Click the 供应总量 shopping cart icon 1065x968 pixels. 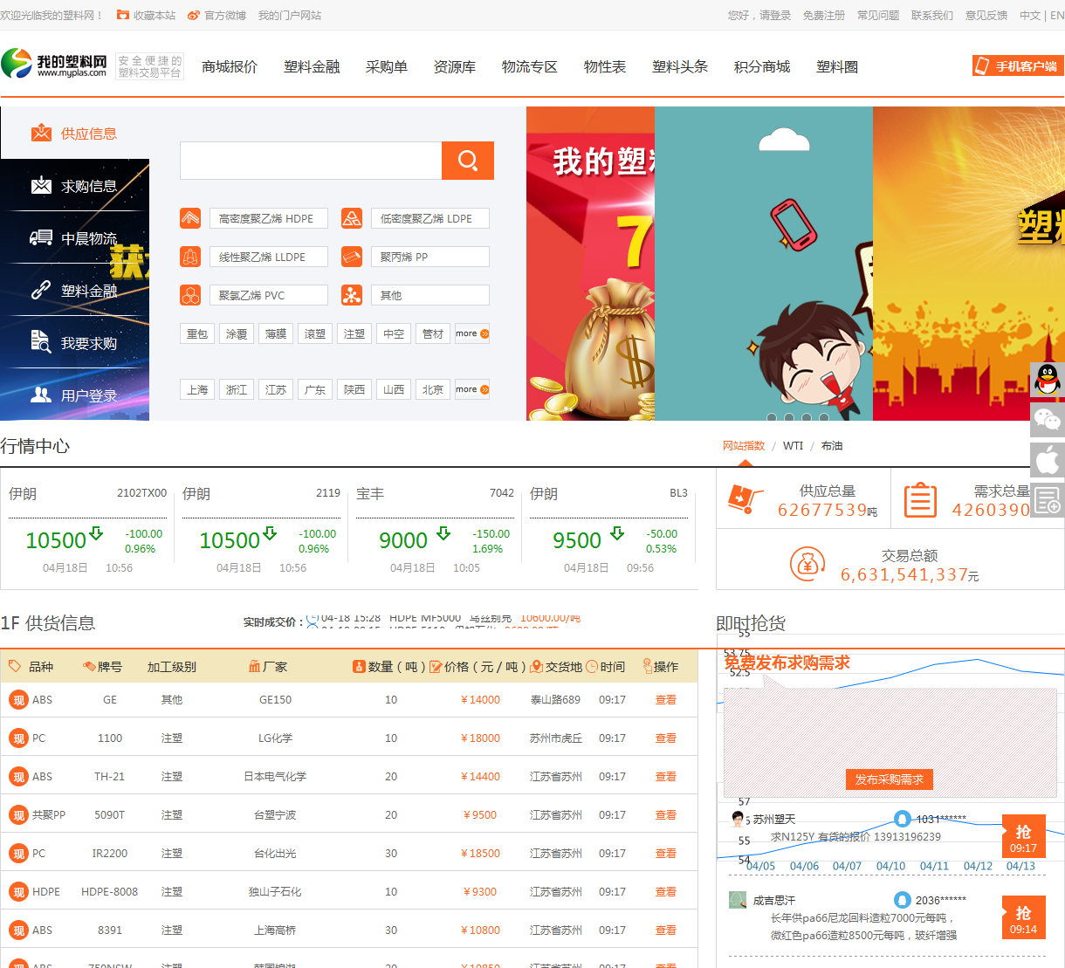tap(745, 499)
